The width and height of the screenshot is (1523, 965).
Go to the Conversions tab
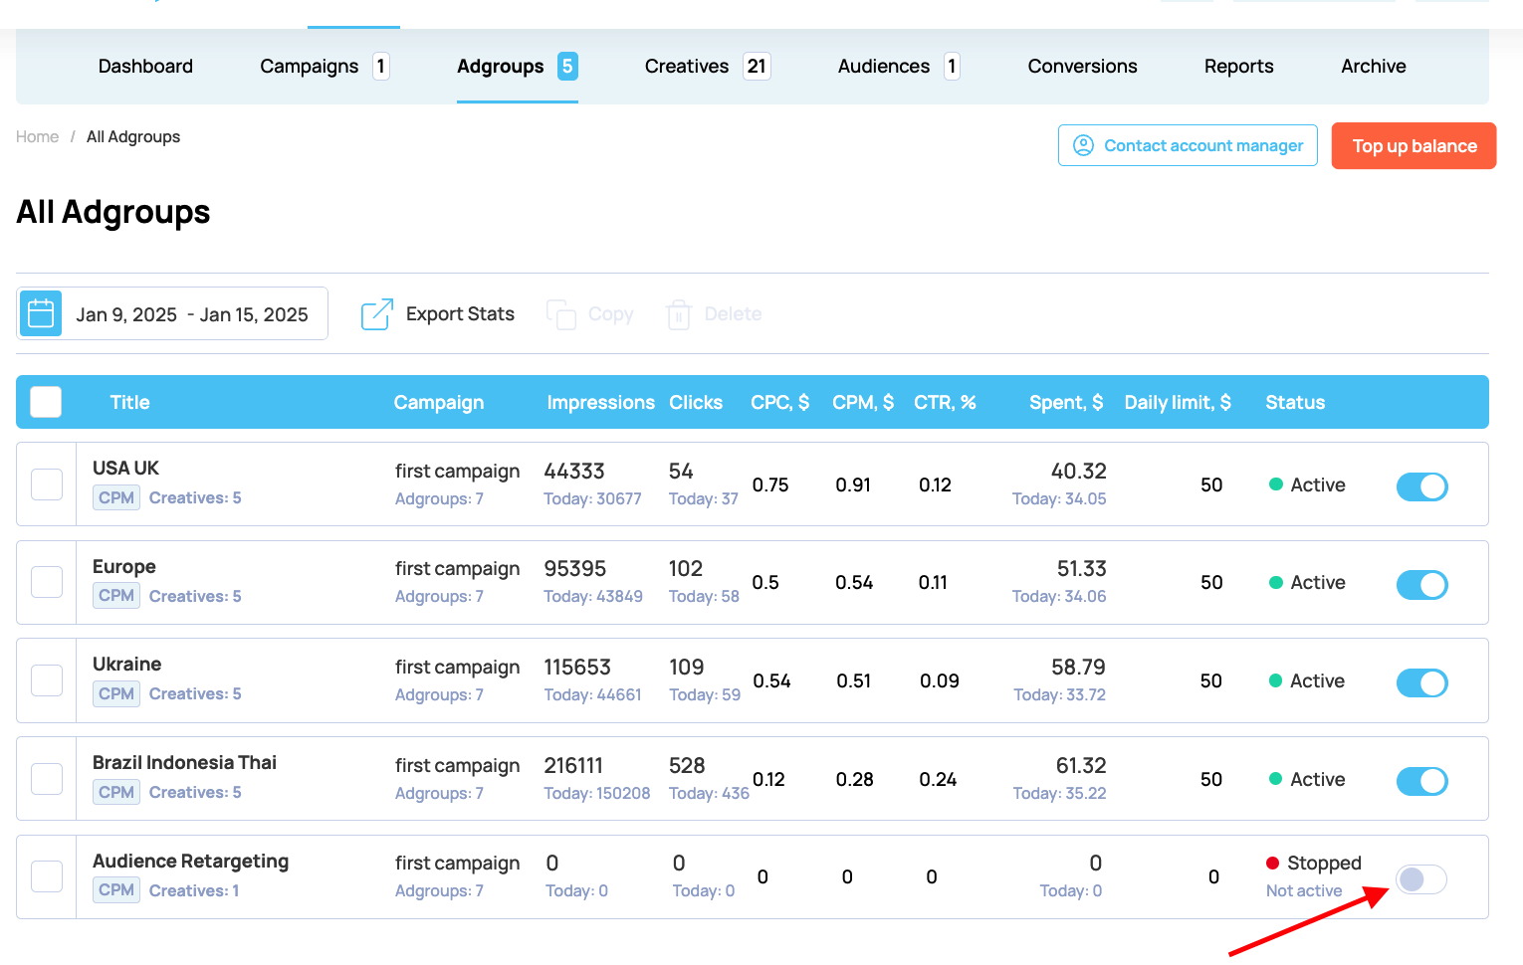(x=1082, y=66)
